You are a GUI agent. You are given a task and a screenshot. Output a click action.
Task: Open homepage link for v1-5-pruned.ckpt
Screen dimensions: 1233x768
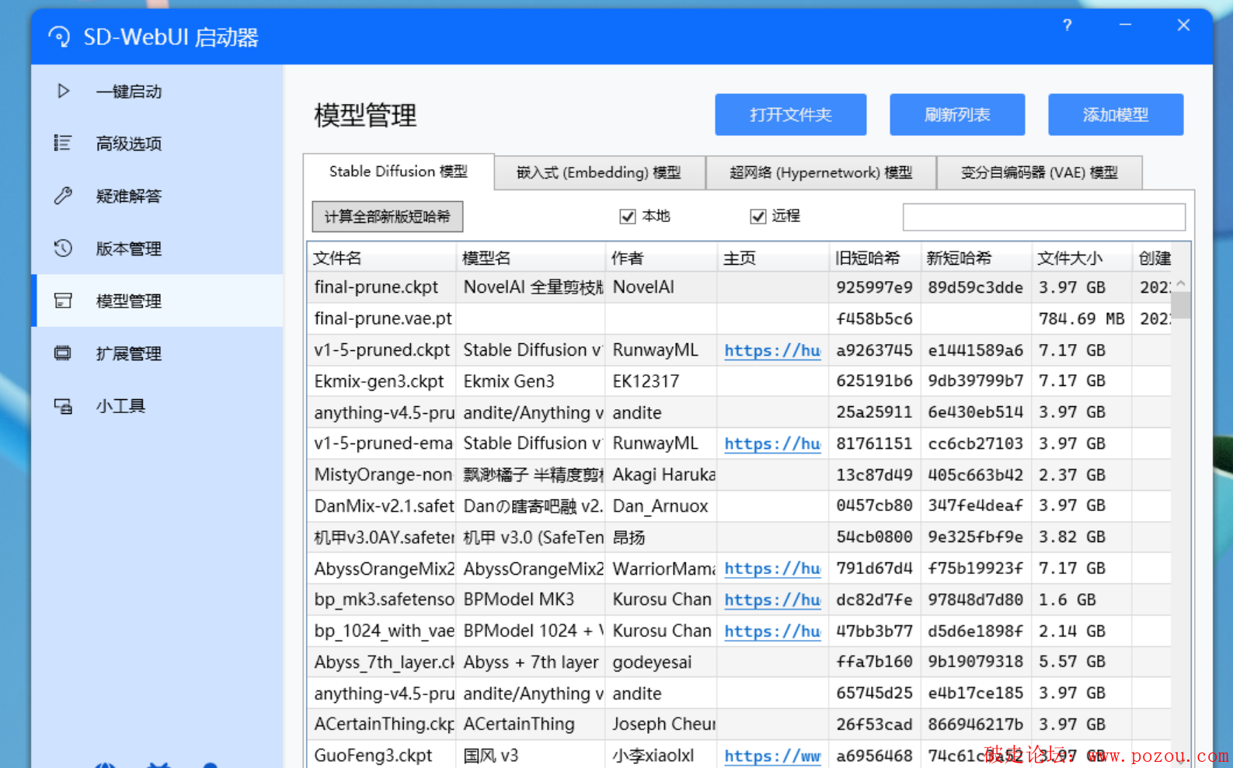click(x=772, y=350)
